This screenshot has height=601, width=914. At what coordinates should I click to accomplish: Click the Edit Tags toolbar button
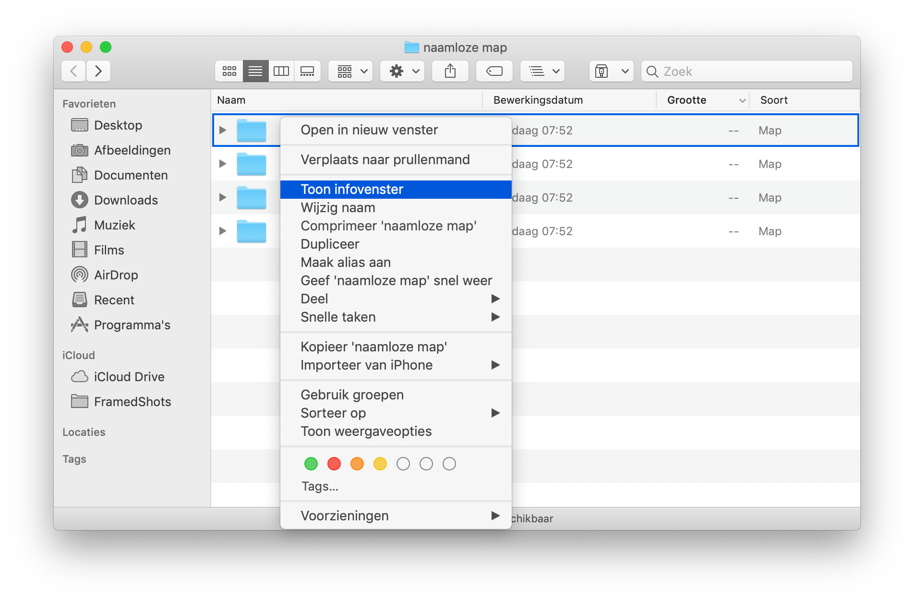tap(494, 71)
